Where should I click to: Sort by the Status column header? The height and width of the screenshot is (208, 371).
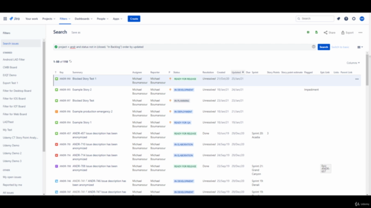click(x=176, y=72)
